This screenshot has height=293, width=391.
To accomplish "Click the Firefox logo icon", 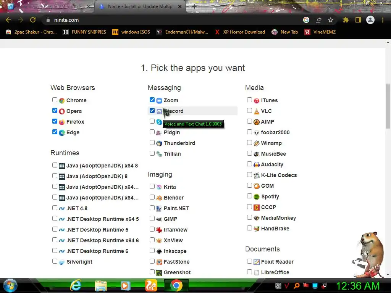I will (62, 122).
